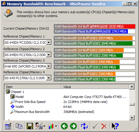Screen dimensions: 139x132
Task: Click the user and computer toolbar icon
Action: [x=39, y=126]
